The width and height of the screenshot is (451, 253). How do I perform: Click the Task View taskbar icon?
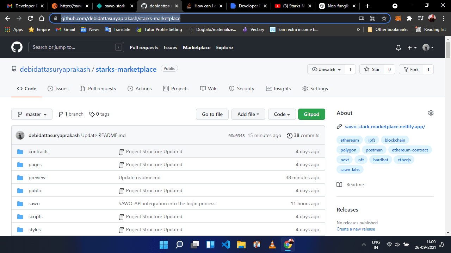195,245
